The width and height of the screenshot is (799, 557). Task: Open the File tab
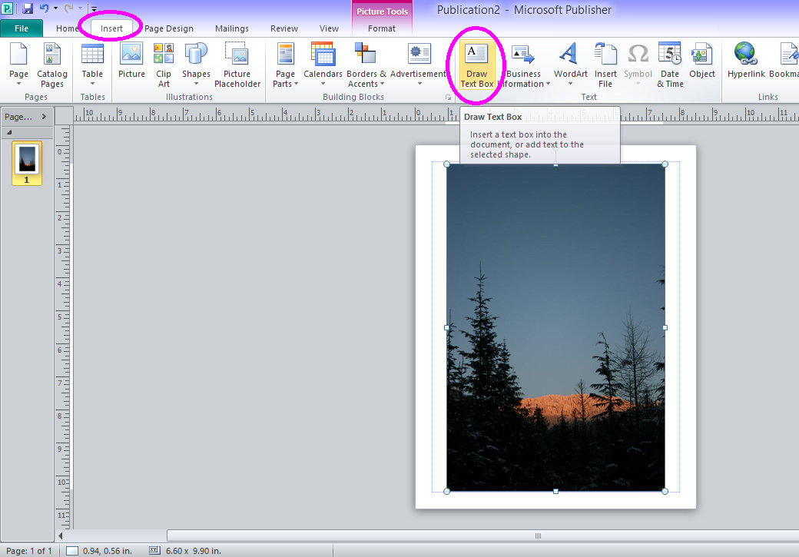pyautogui.click(x=22, y=28)
